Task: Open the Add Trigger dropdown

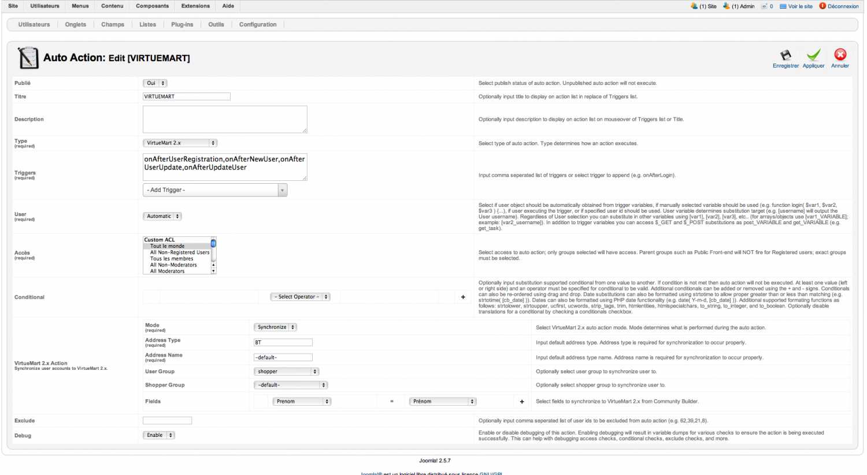Action: point(215,190)
